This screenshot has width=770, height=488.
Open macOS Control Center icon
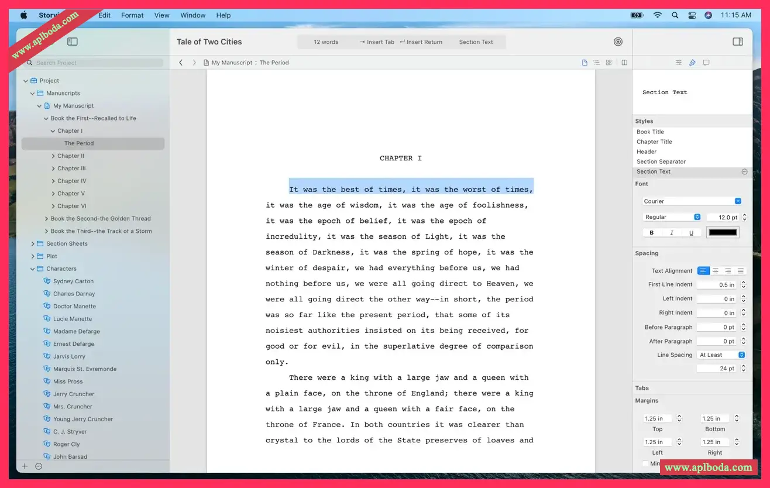pyautogui.click(x=692, y=15)
